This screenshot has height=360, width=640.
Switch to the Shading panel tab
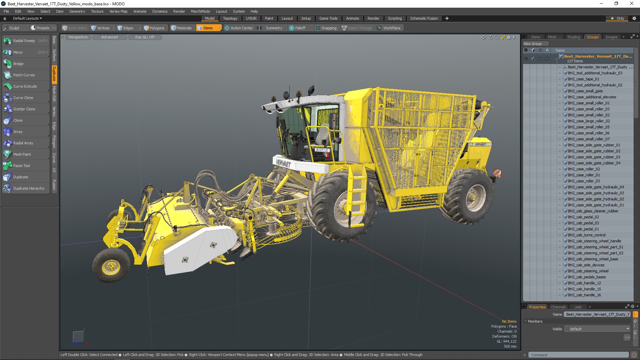coord(573,37)
